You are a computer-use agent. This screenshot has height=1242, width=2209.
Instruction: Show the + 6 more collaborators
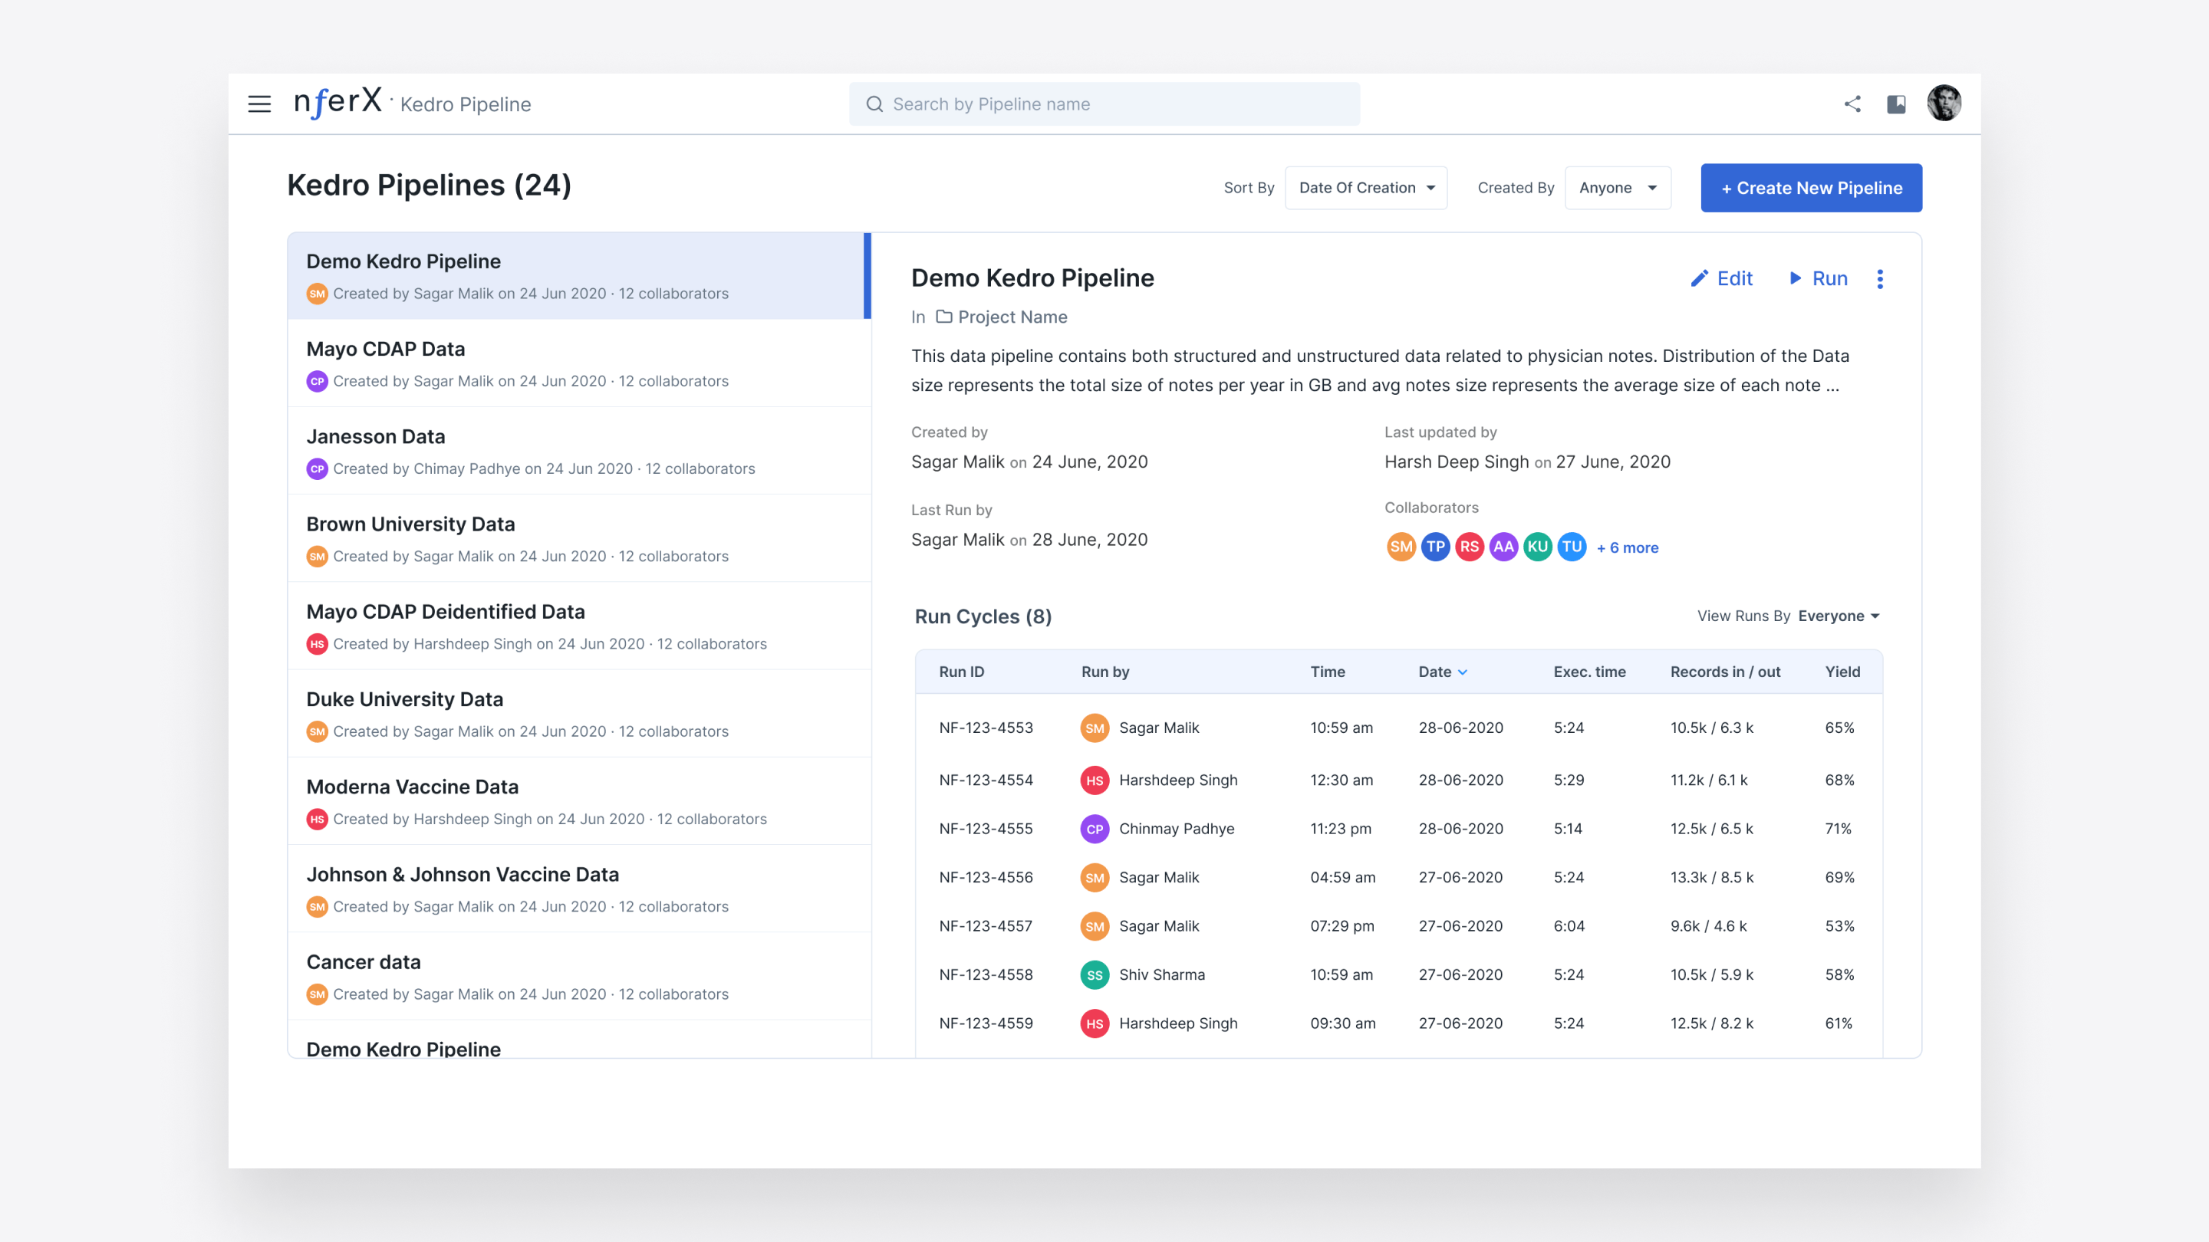pyautogui.click(x=1627, y=547)
